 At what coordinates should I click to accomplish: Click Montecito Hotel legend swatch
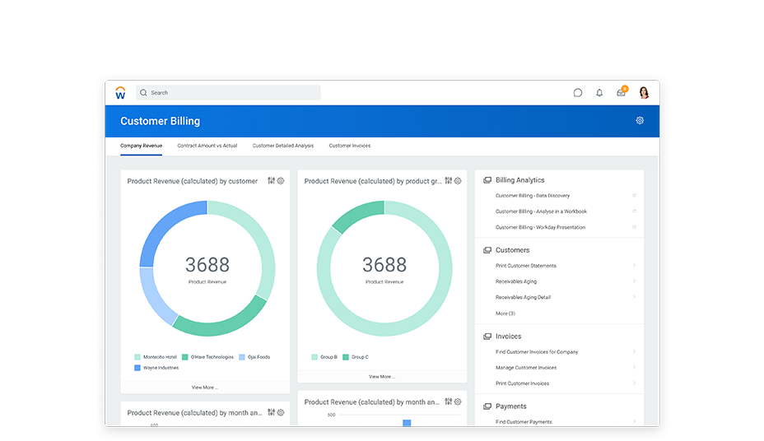(137, 357)
